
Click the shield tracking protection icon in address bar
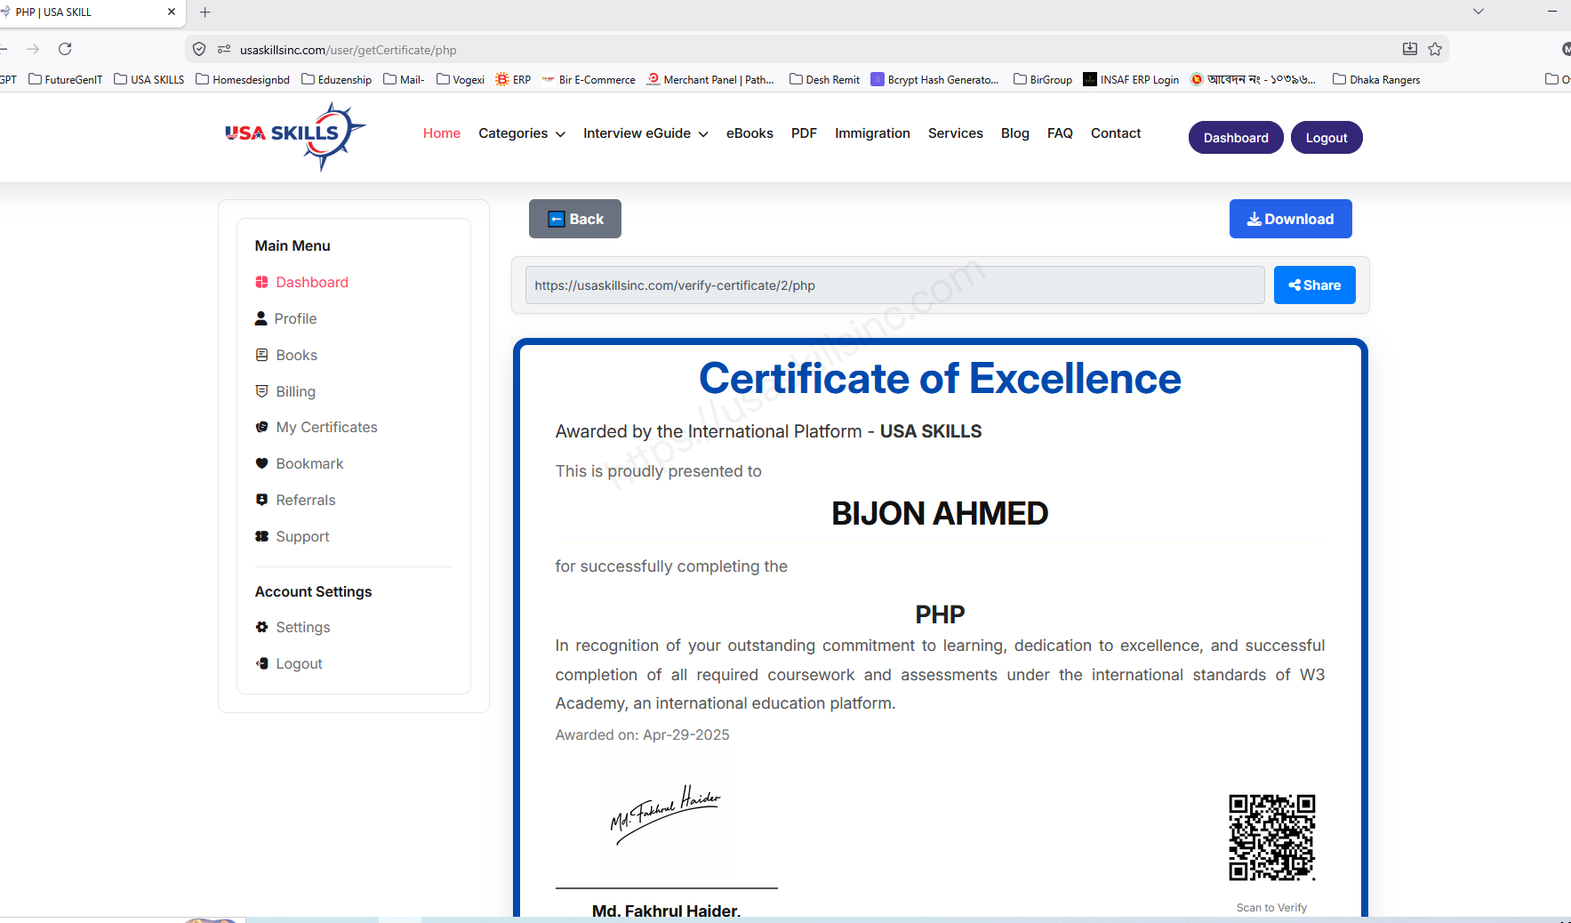click(199, 50)
